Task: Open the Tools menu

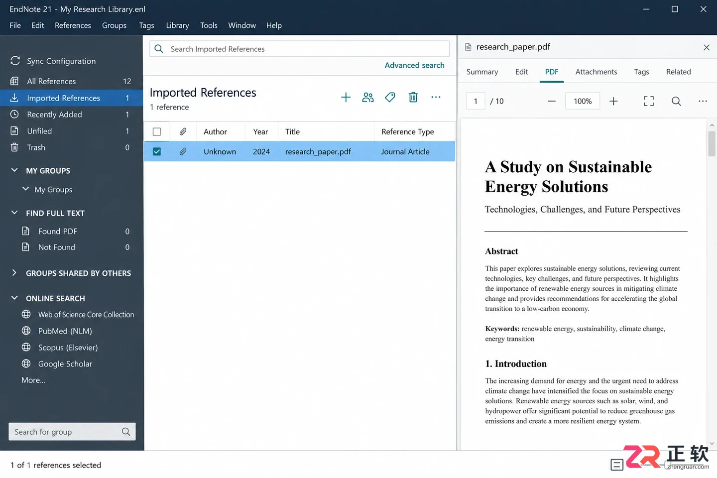Action: point(209,25)
